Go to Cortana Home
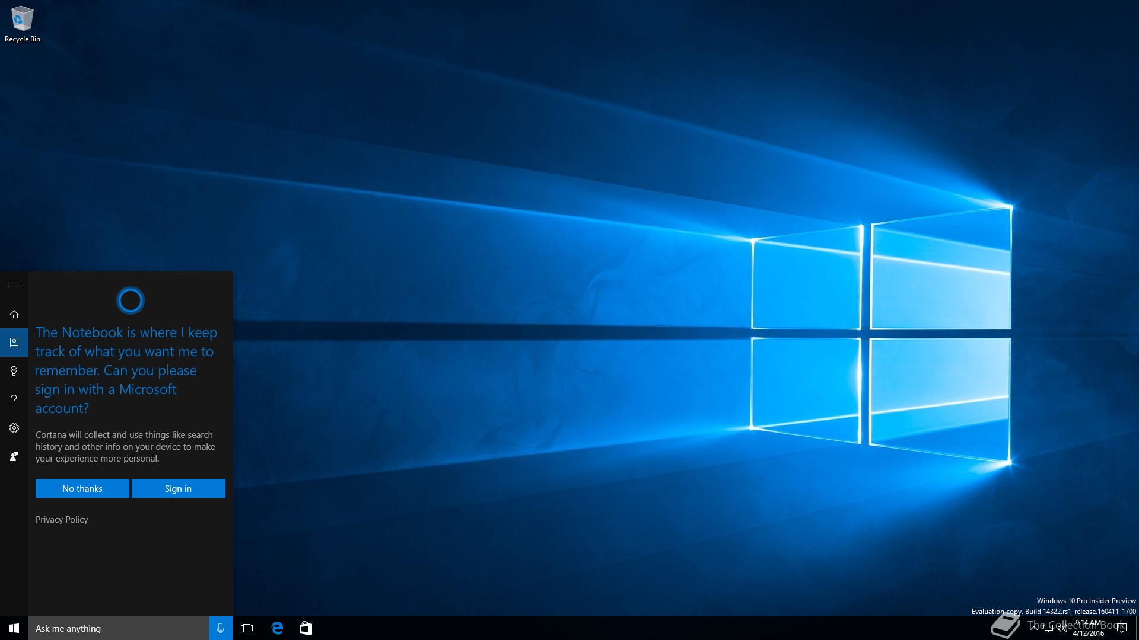The image size is (1139, 640). point(14,314)
